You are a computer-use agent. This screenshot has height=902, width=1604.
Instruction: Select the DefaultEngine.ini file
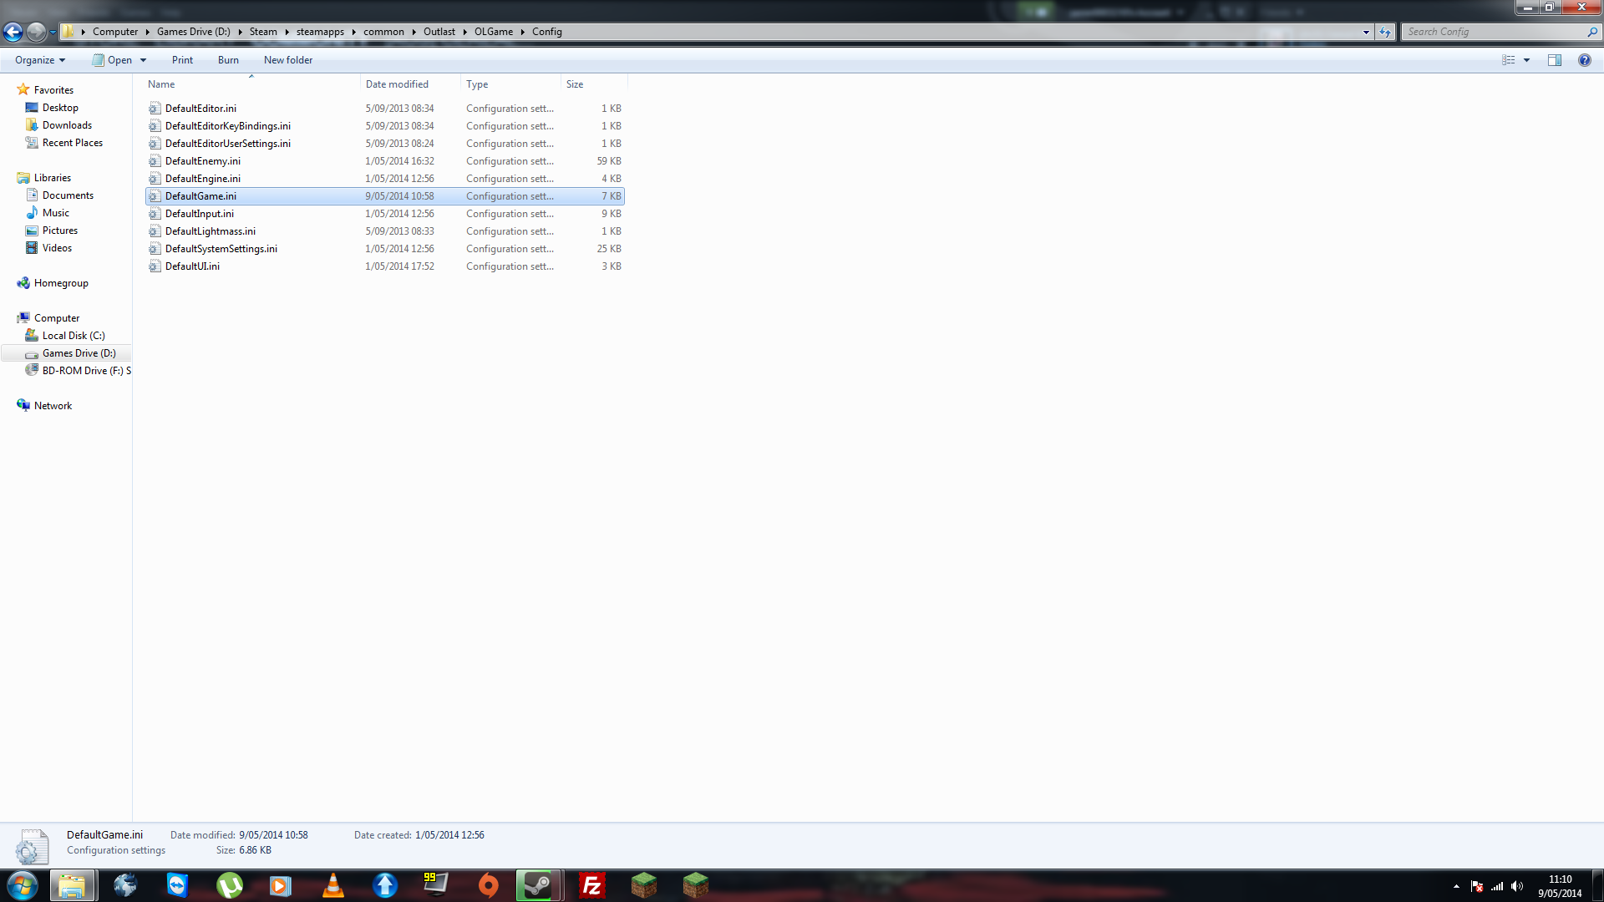click(x=203, y=179)
